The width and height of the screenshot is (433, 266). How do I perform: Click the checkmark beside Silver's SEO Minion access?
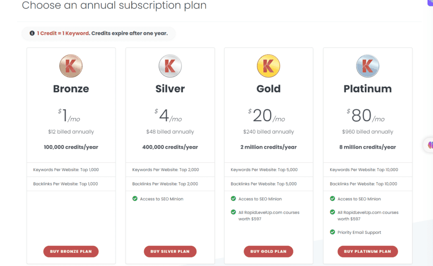134,199
